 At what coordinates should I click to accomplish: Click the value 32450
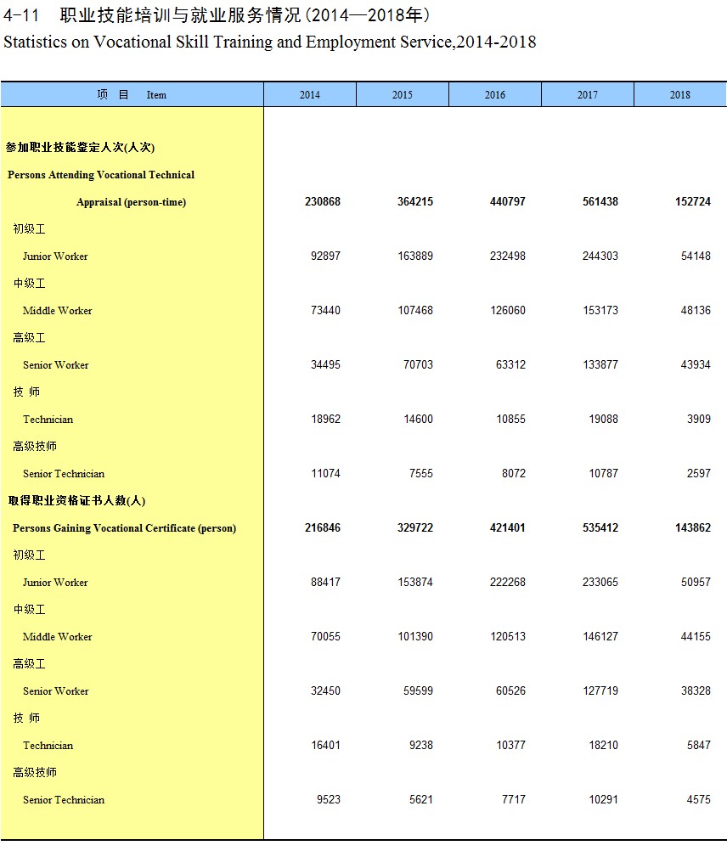point(325,690)
